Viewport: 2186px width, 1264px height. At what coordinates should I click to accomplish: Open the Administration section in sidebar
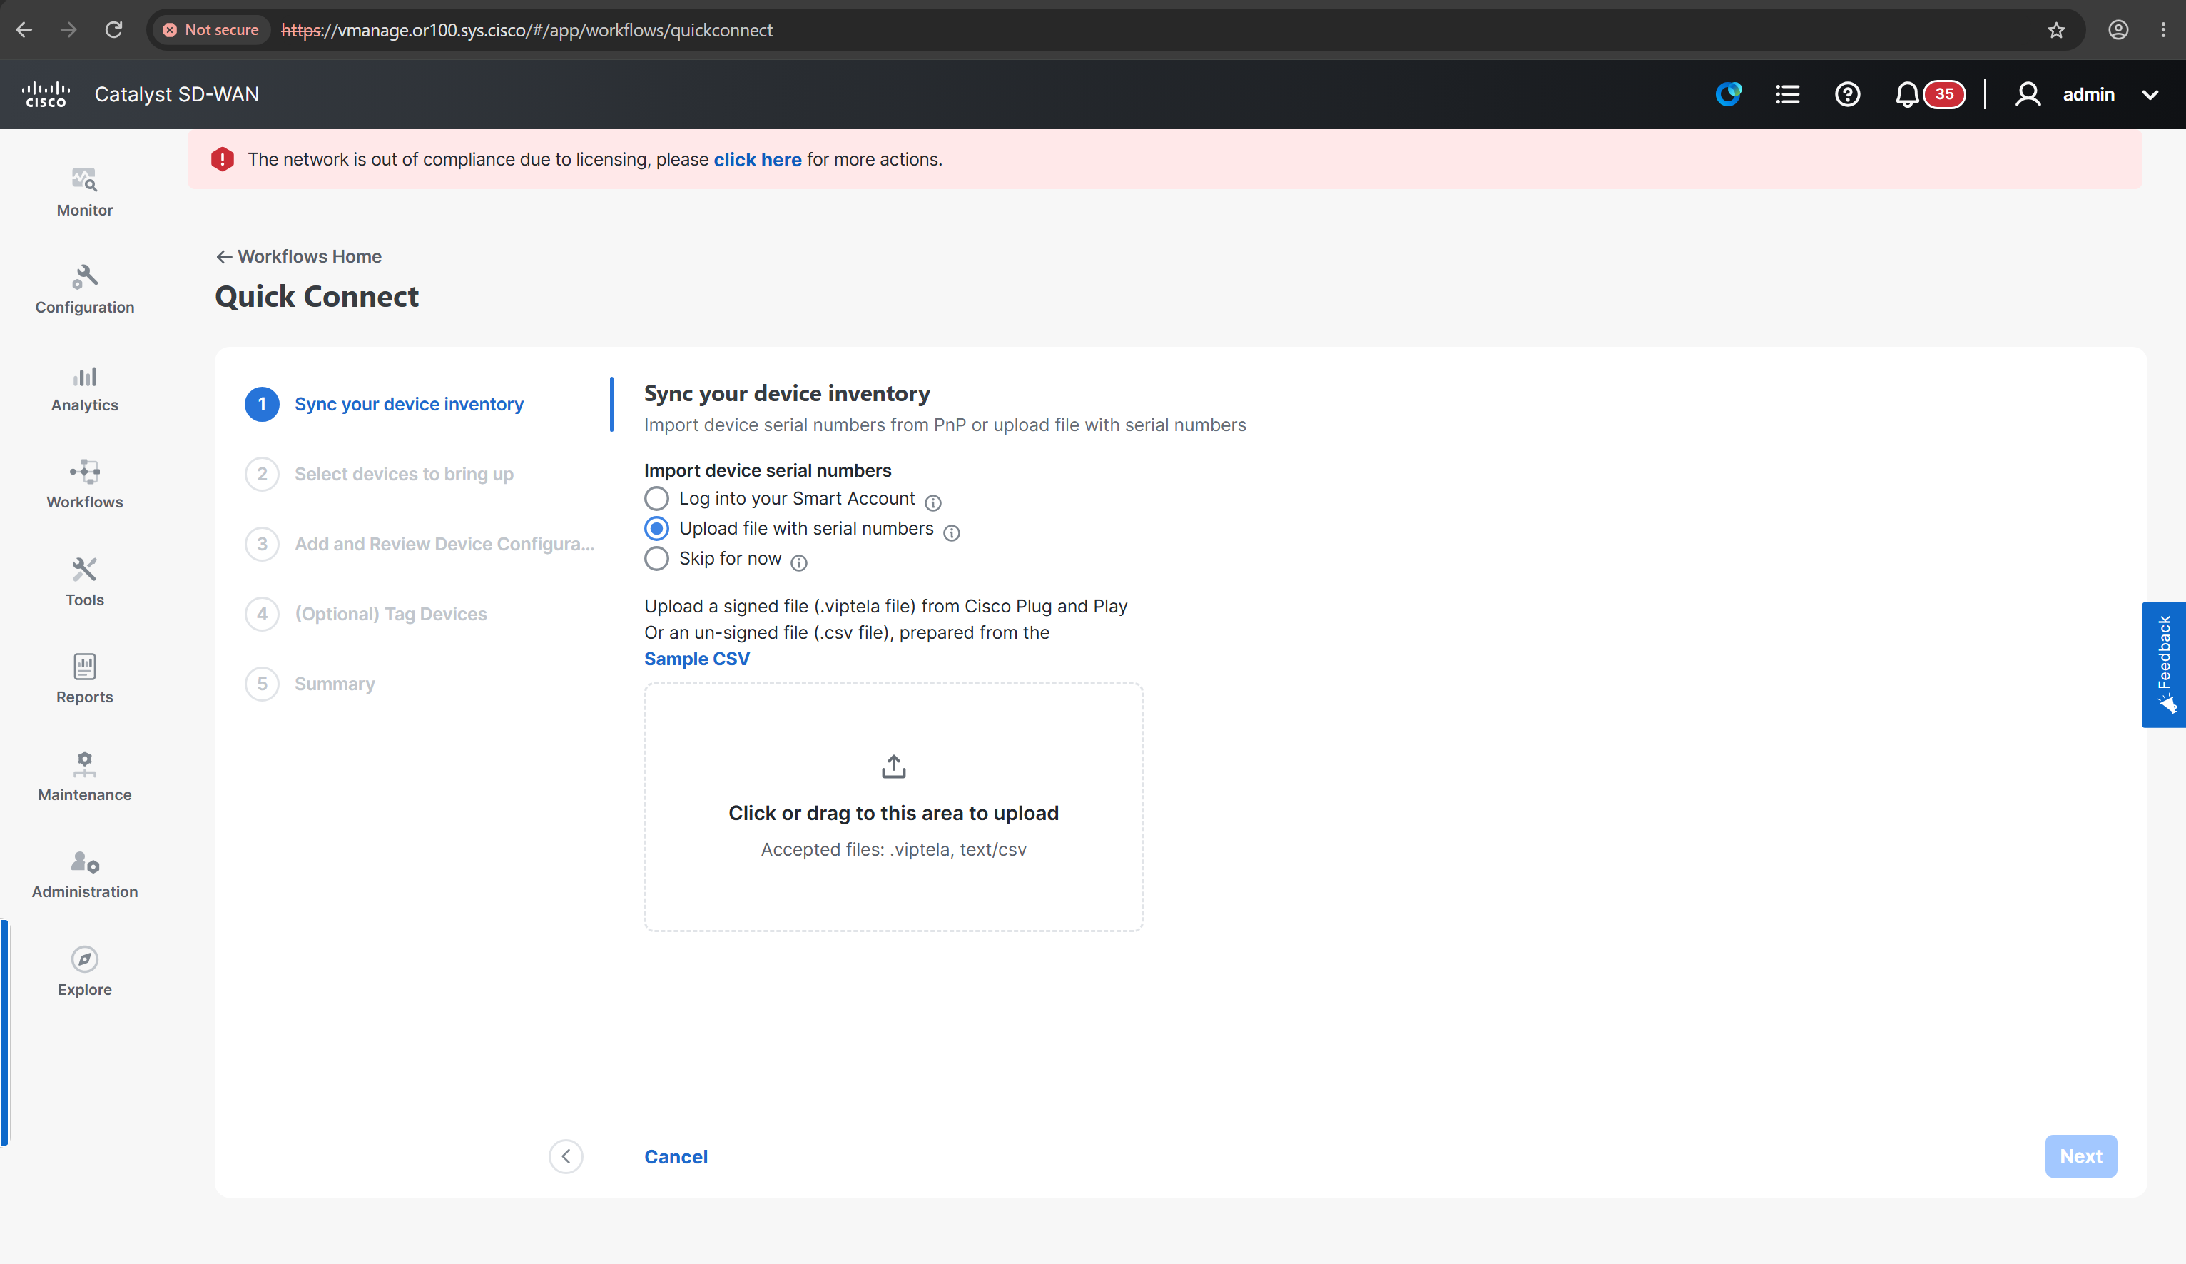pyautogui.click(x=85, y=874)
